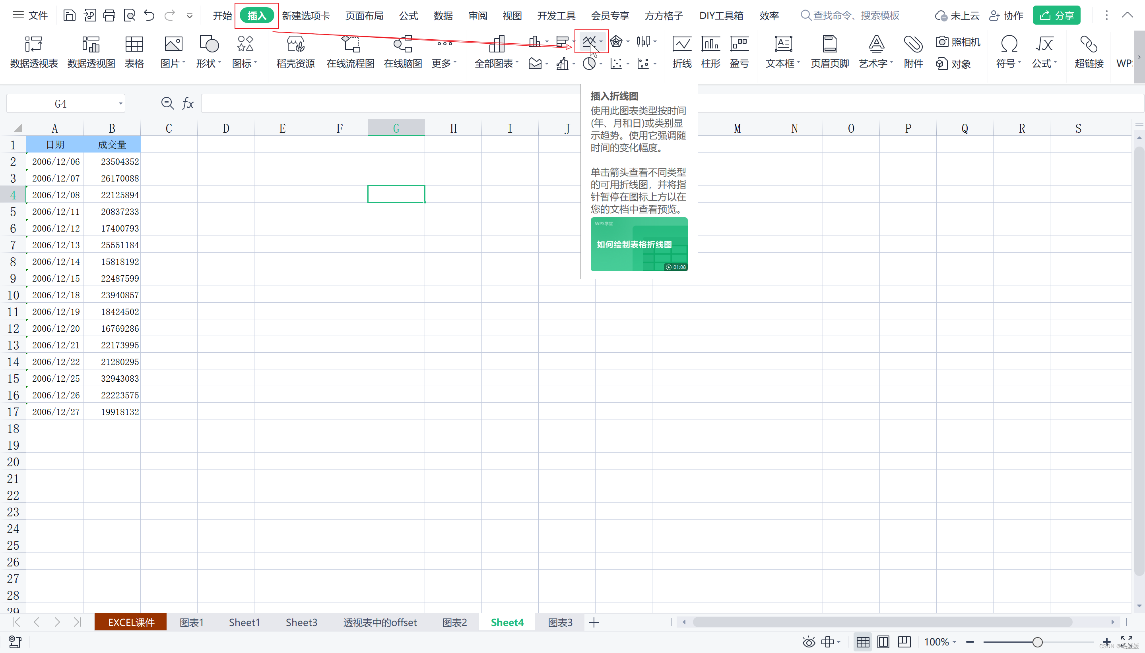Click the zoom slider handle

click(1037, 642)
